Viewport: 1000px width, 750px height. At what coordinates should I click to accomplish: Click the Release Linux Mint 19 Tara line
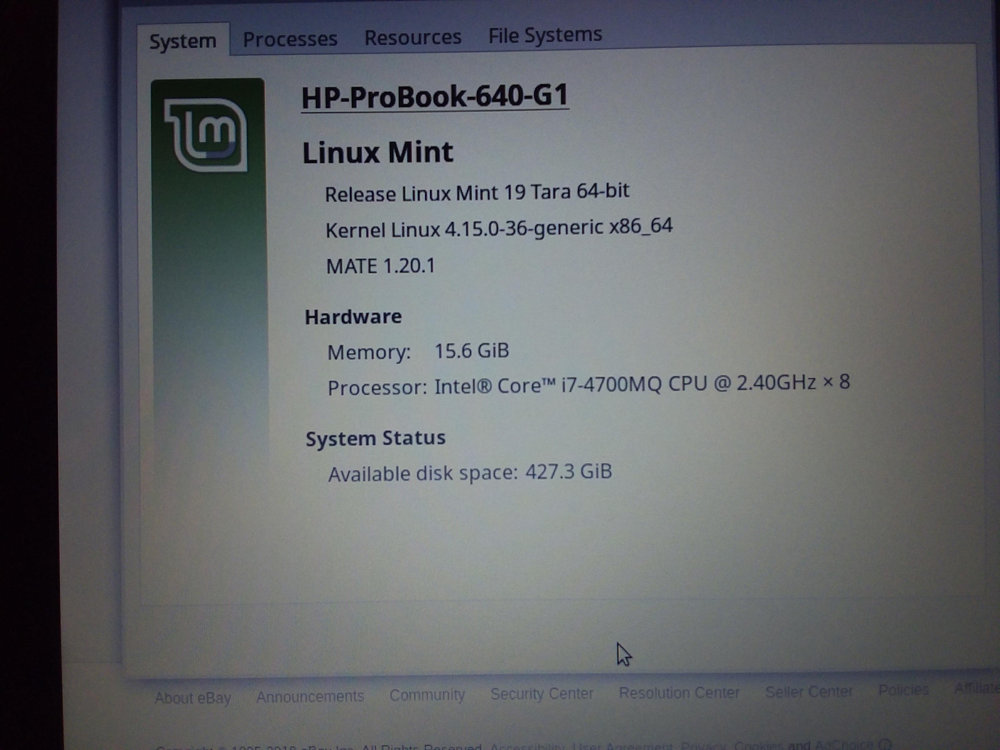coord(477,192)
